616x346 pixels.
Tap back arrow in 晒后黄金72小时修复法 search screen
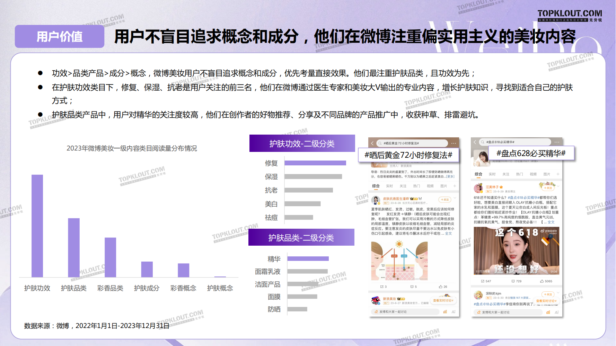coord(372,143)
